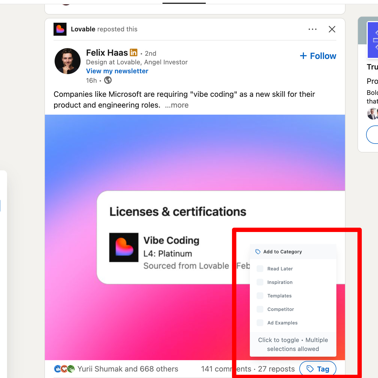
Task: Open the post options three-dots menu
Action: (313, 29)
